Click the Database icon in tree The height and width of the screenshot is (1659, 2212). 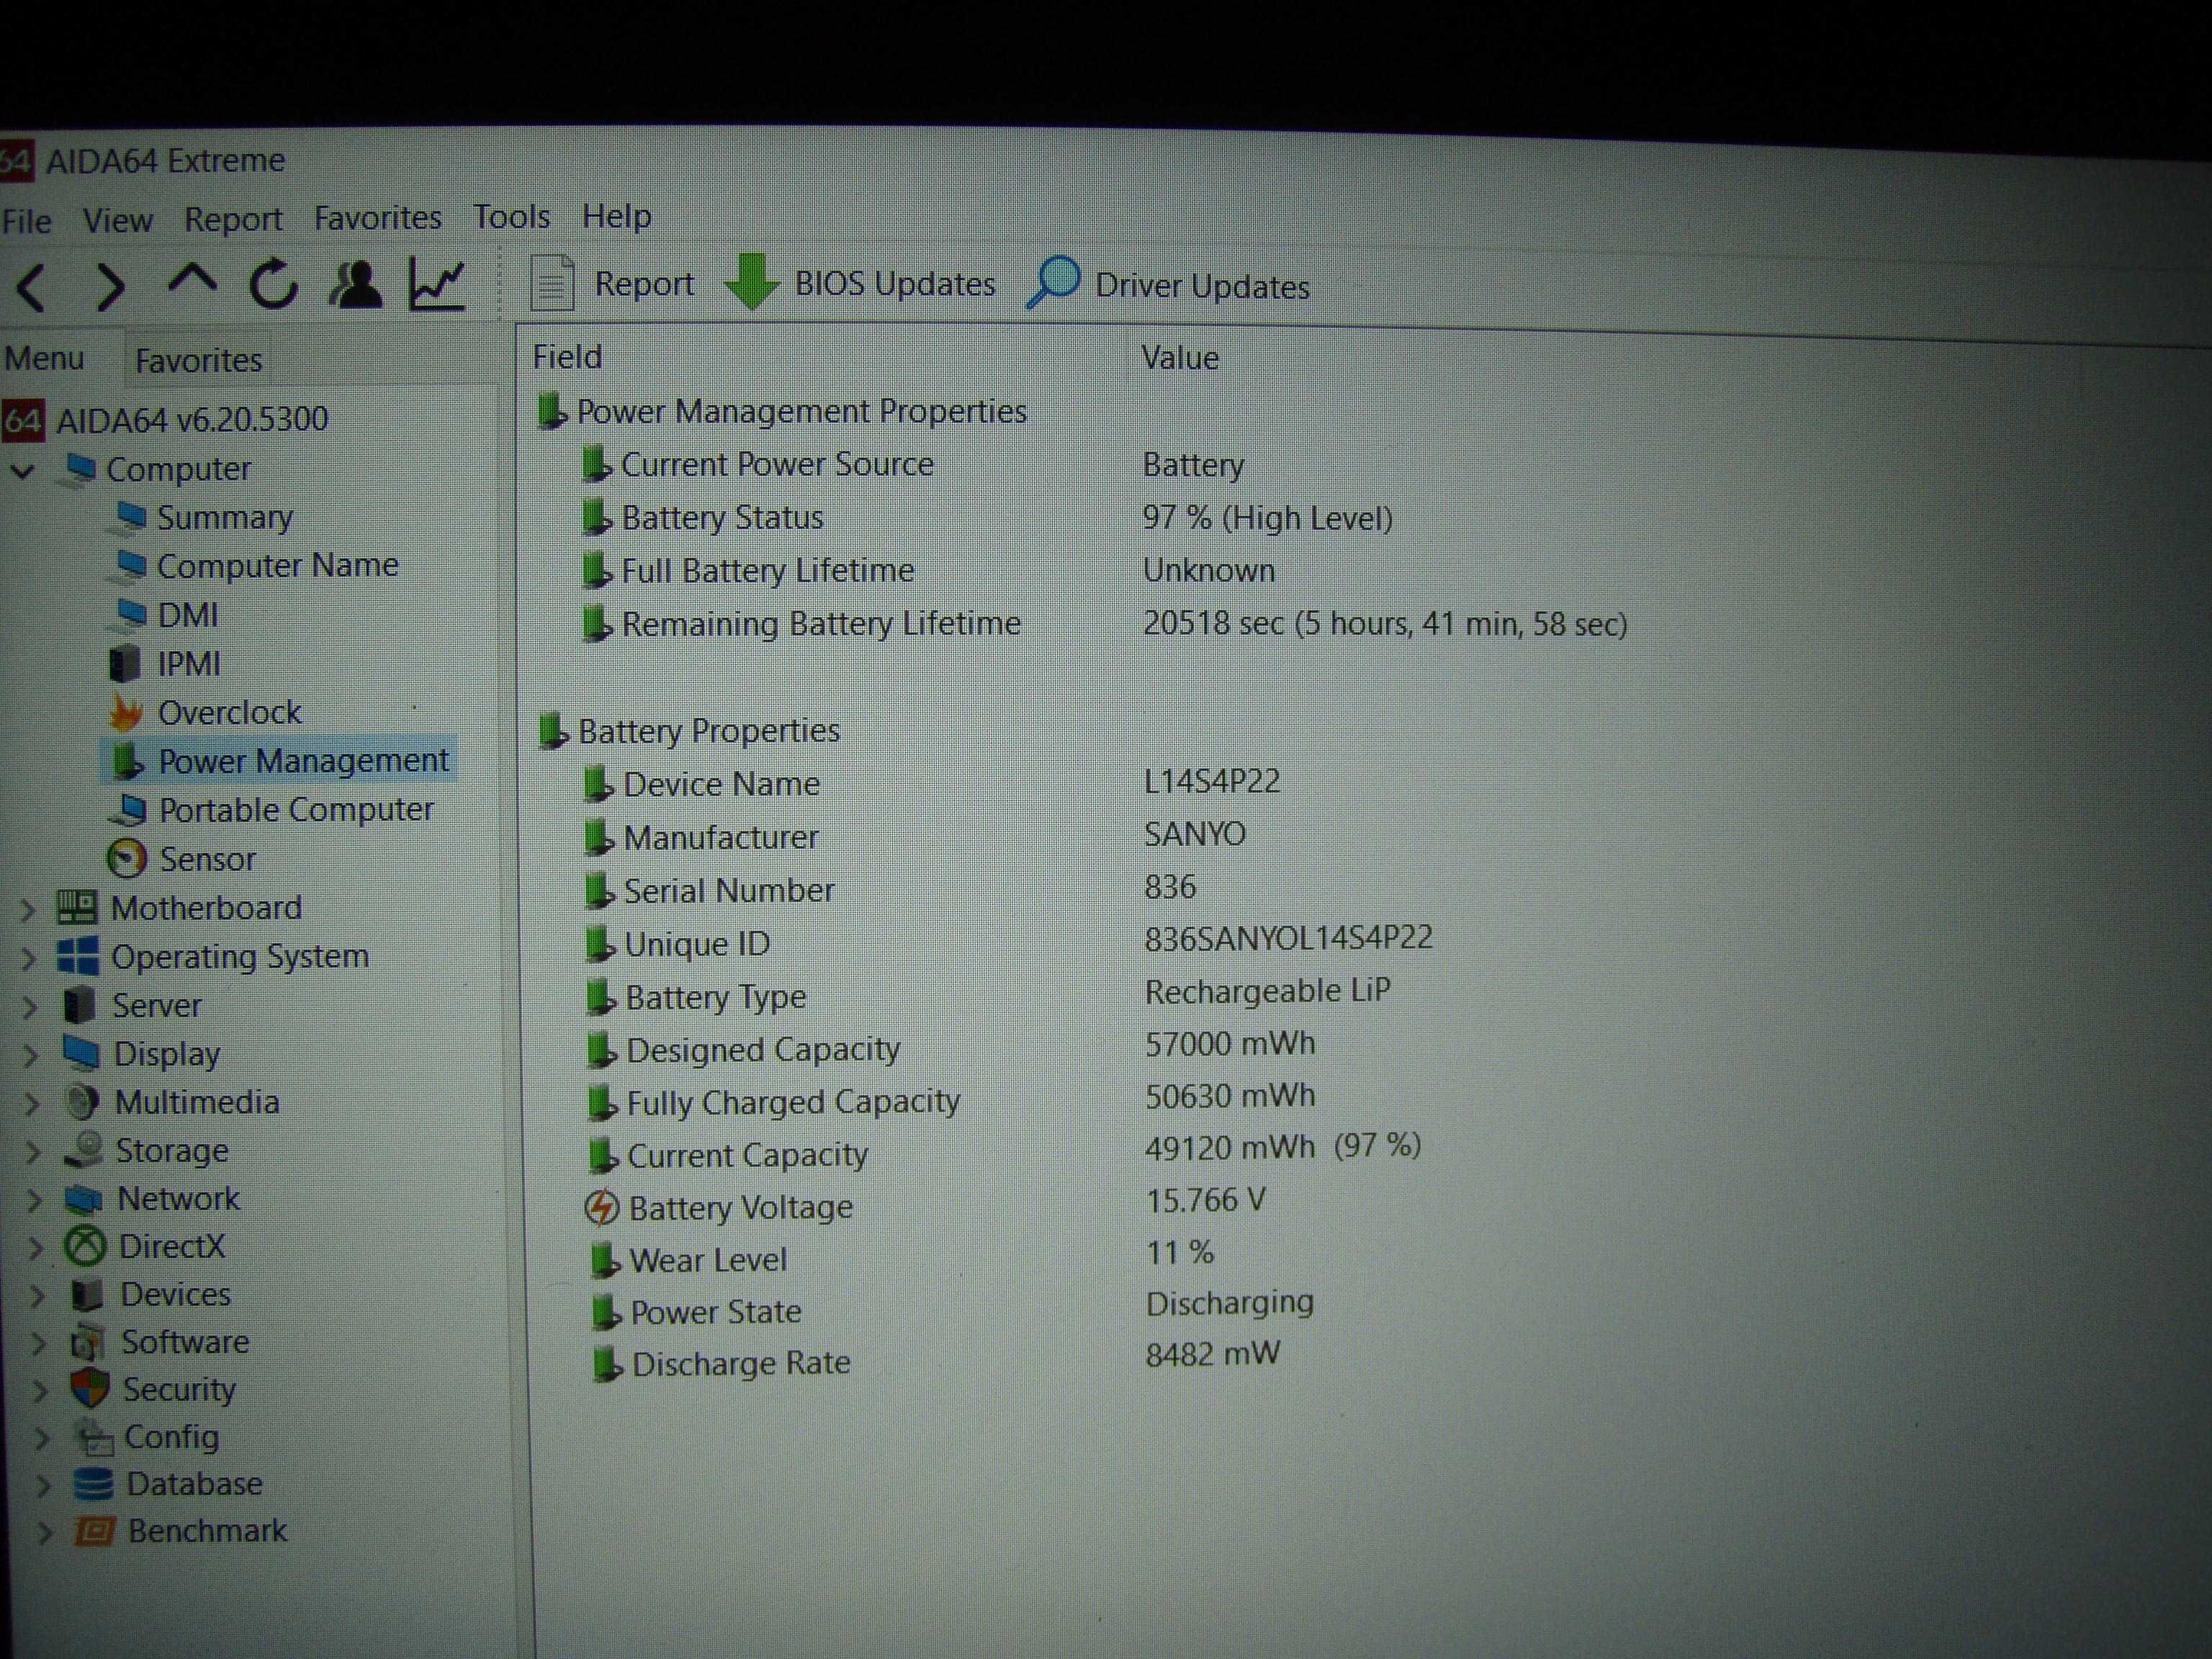(94, 1484)
